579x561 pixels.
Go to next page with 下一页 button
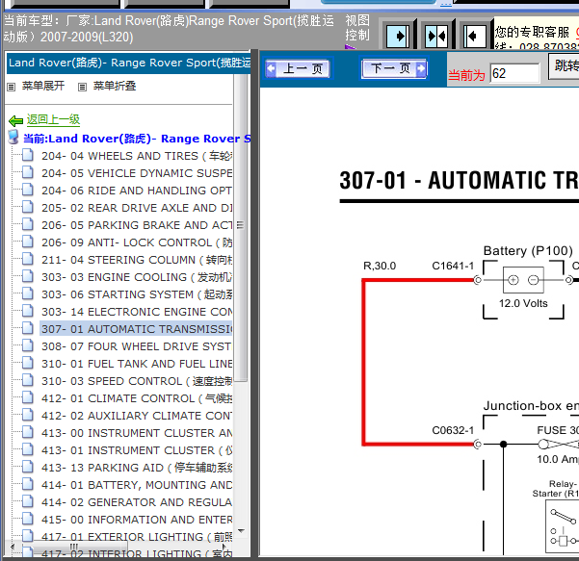394,68
